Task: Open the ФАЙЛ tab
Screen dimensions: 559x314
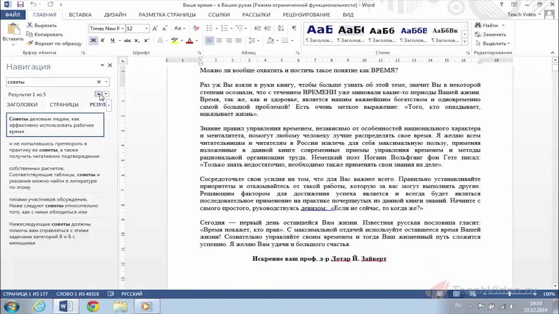Action: [13, 15]
